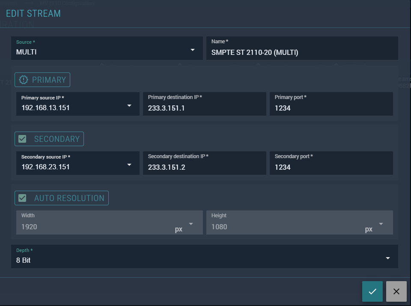Click the Secondary port field
This screenshot has height=306, width=411.
pos(331,167)
